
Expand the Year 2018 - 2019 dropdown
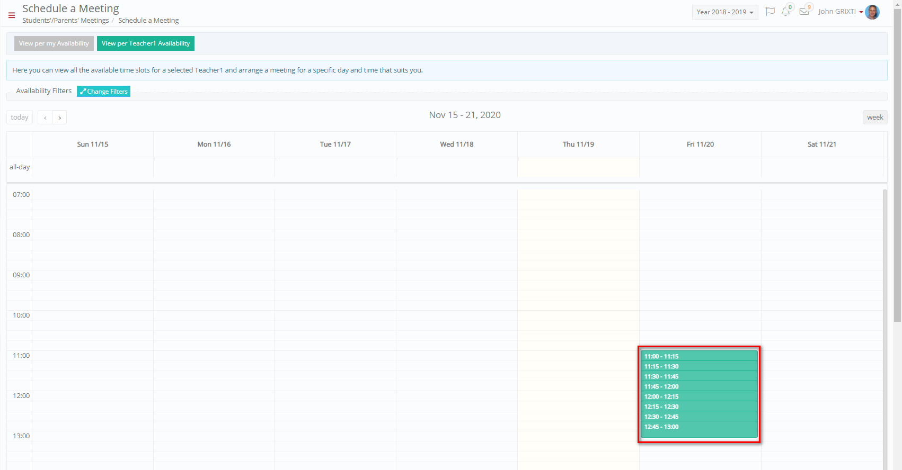coord(725,12)
